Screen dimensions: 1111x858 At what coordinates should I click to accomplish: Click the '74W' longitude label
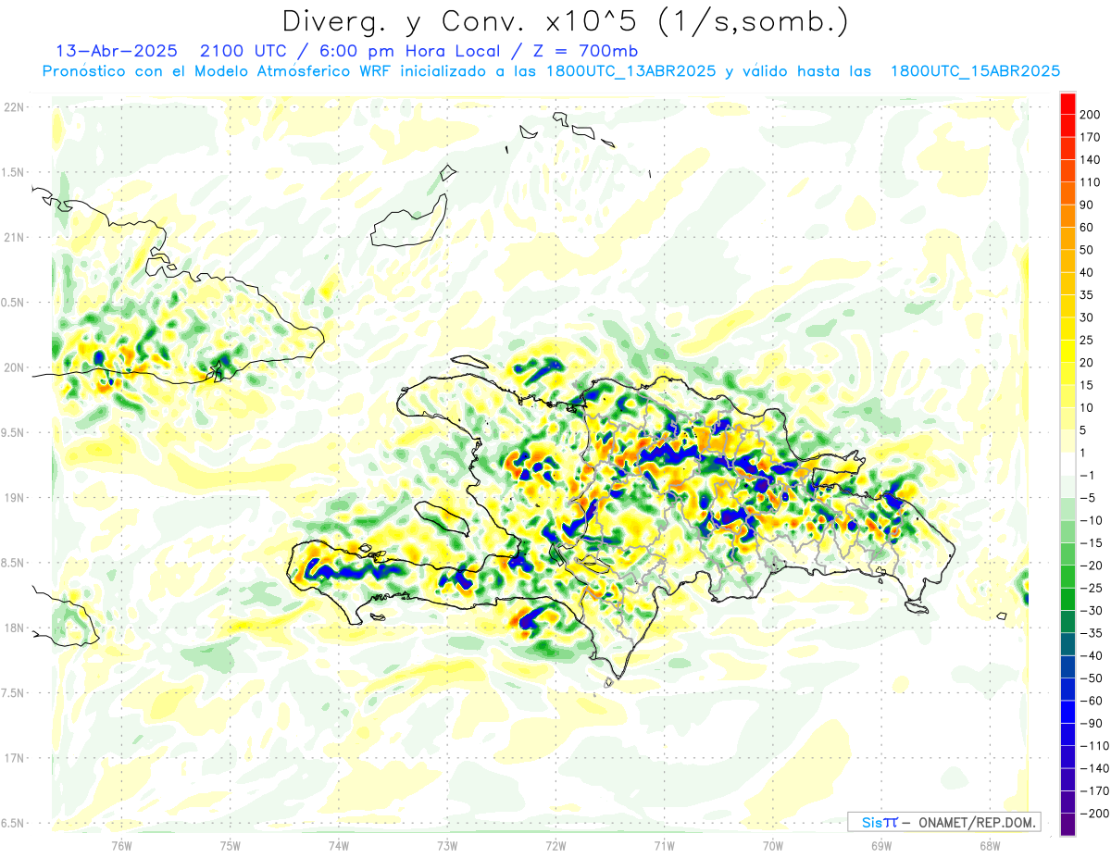point(338,844)
